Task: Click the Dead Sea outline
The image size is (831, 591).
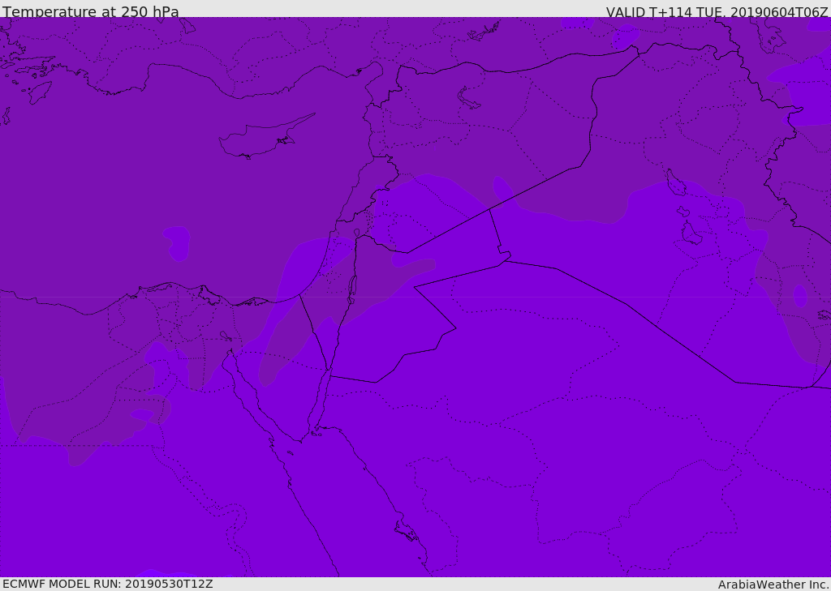Action: coord(352,286)
